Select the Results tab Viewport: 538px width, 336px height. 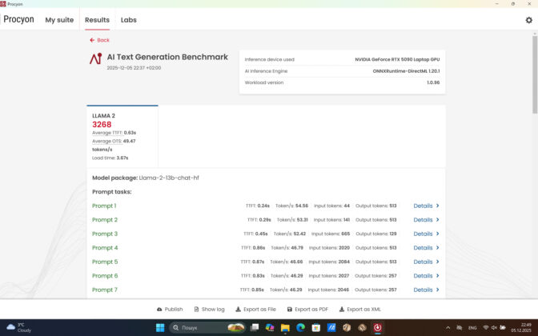pos(97,20)
